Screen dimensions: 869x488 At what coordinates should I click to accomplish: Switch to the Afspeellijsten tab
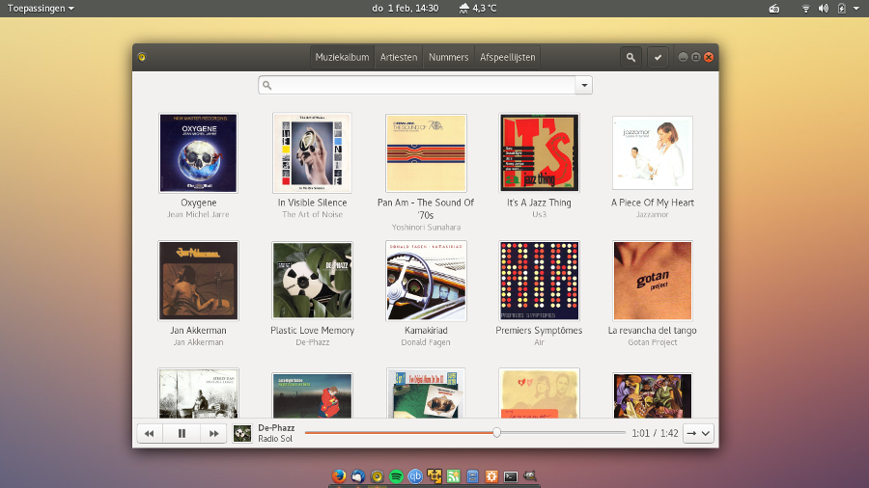(508, 57)
